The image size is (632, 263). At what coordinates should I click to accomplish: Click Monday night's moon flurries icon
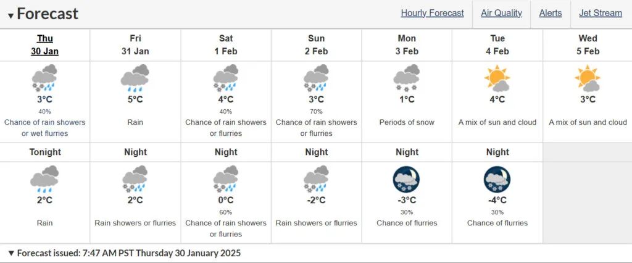pyautogui.click(x=406, y=179)
